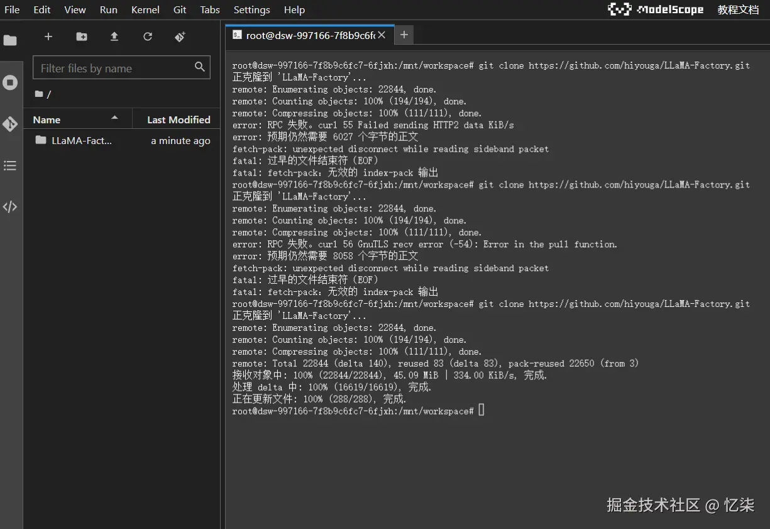Click the ModelScope logo

coord(656,9)
